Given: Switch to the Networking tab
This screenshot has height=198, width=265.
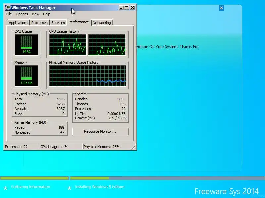Looking at the screenshot, I should (102, 23).
